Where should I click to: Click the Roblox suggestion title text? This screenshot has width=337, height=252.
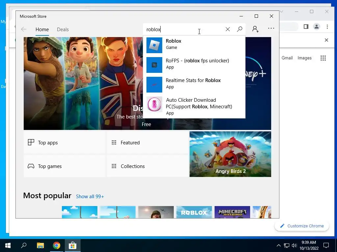tap(173, 41)
